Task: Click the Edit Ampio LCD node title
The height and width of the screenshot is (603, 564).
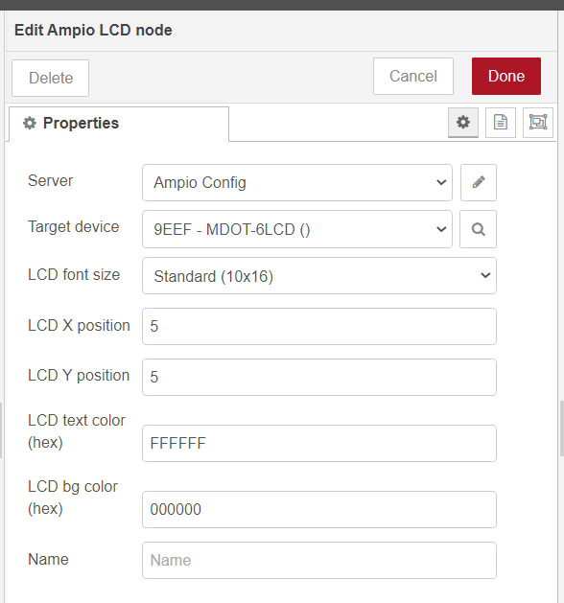Action: click(93, 30)
